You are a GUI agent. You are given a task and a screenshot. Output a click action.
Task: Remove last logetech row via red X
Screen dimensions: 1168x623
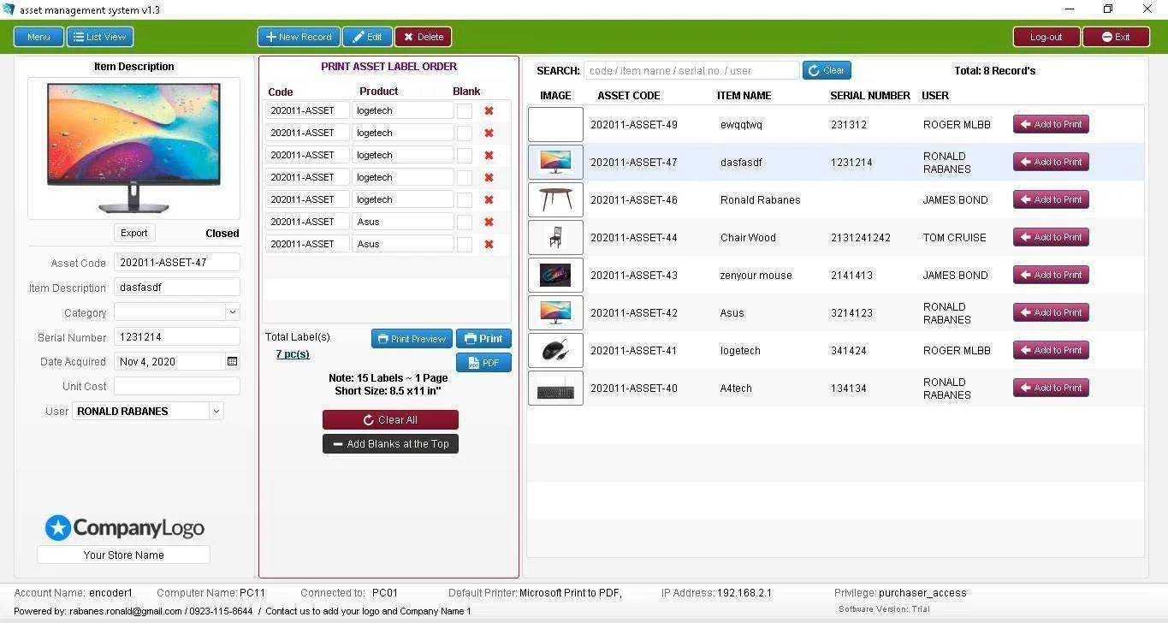pos(489,199)
